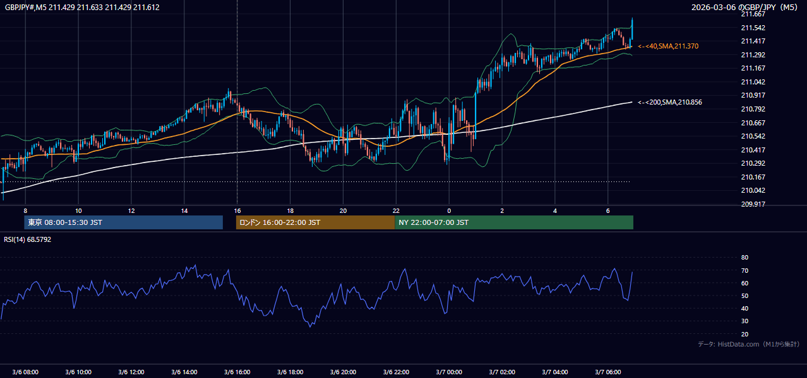Click RSI axis level 80
The image size is (807, 378).
click(744, 258)
